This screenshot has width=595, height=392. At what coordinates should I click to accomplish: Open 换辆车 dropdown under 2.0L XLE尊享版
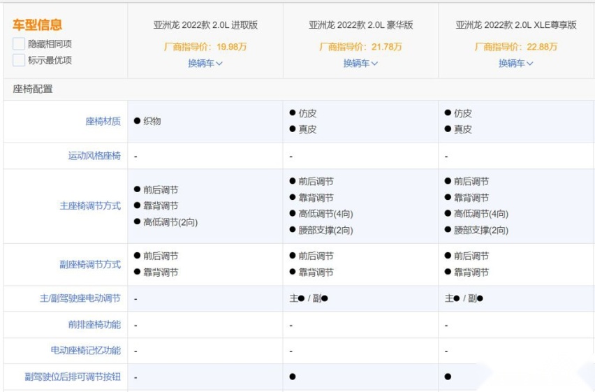[515, 63]
